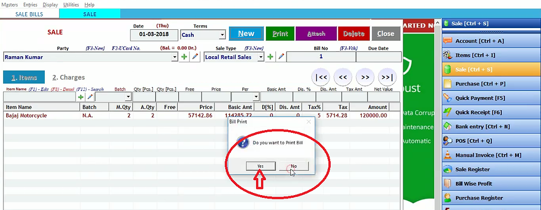541x210 pixels.
Task: Open Bill Wise Profit in sidebar
Action: tap(491, 184)
